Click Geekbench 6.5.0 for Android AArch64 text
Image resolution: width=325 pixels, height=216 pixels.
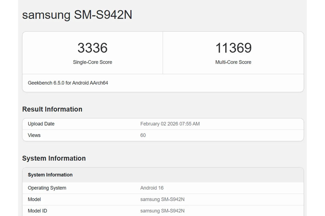tap(68, 83)
